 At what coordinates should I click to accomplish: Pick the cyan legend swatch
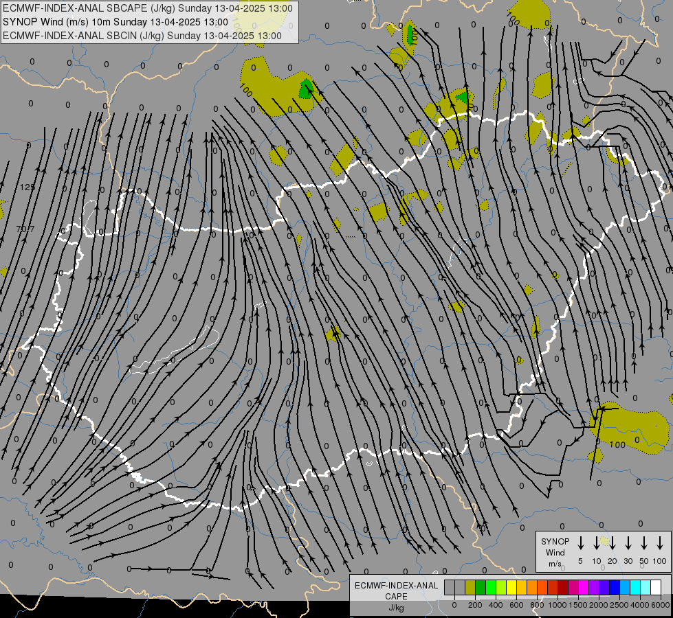click(636, 587)
